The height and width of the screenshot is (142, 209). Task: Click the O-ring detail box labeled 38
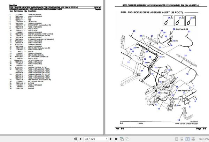click(x=191, y=21)
